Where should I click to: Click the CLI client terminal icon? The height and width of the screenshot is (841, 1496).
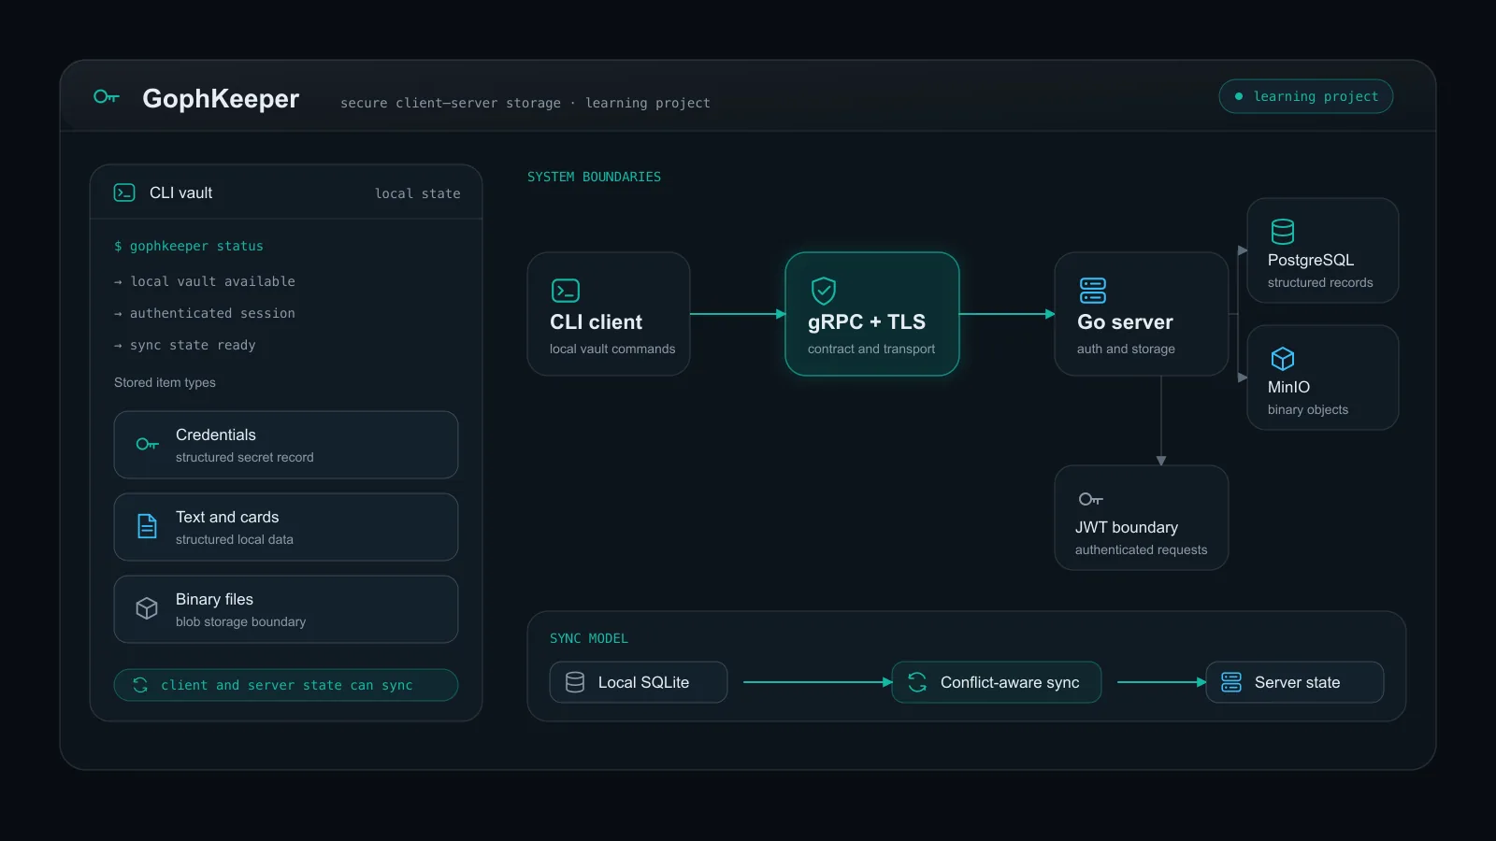click(x=566, y=291)
